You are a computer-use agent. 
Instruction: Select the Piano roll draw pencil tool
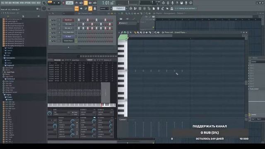click(135, 32)
